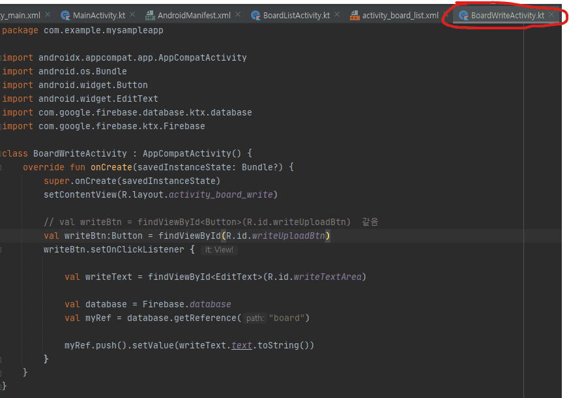Click the setOnClickListener method
569x398 pixels.
(x=138, y=250)
